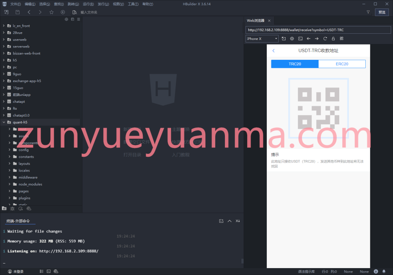
Task: Open the 发行(U) menu
Action: (x=103, y=4)
